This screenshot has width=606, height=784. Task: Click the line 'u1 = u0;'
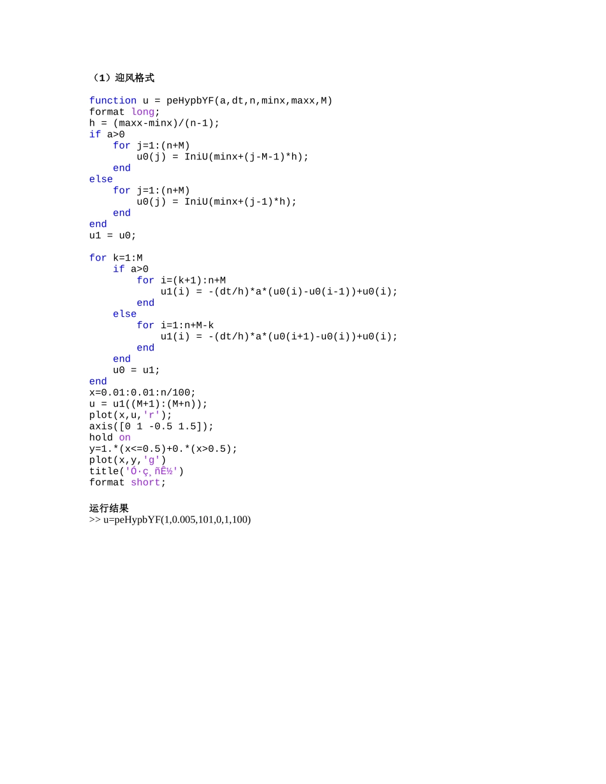tap(113, 235)
